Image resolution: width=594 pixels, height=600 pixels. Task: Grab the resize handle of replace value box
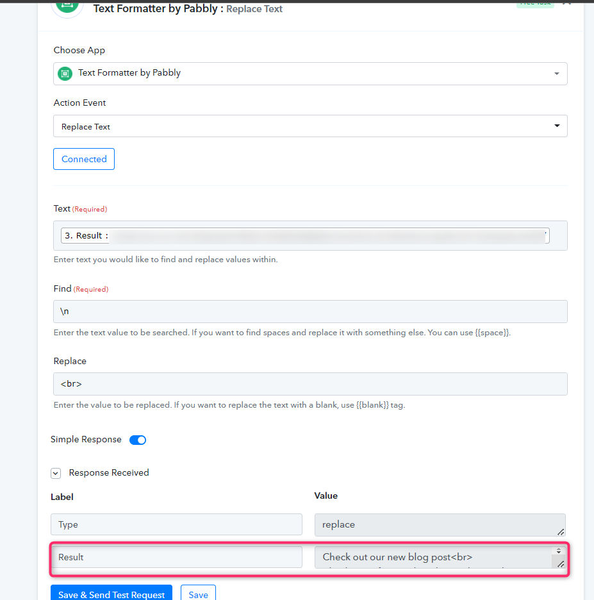point(561,532)
